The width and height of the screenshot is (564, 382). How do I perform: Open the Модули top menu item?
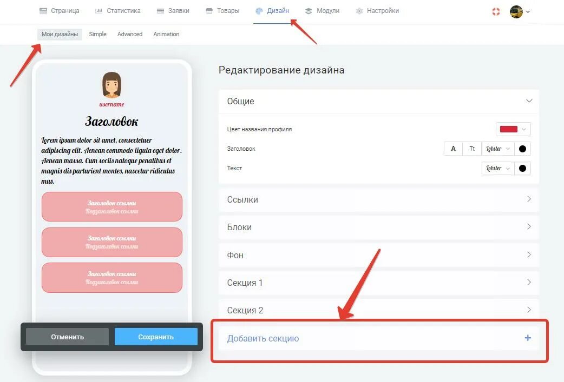322,11
